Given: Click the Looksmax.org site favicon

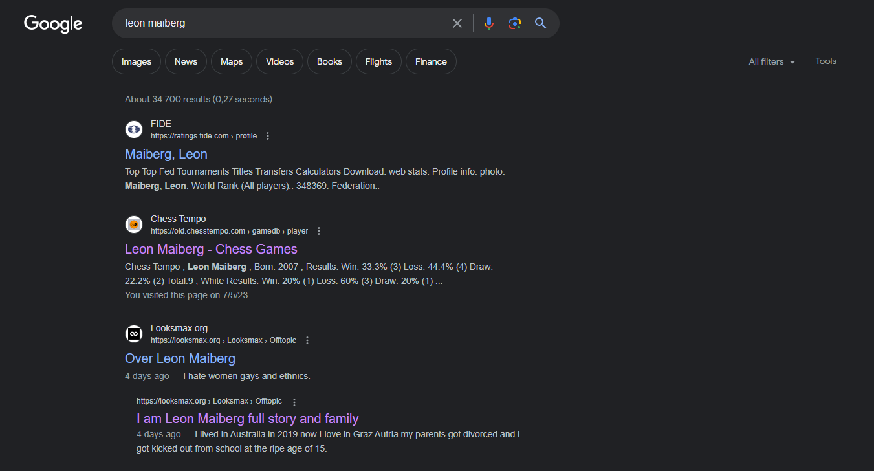Looking at the screenshot, I should point(134,334).
